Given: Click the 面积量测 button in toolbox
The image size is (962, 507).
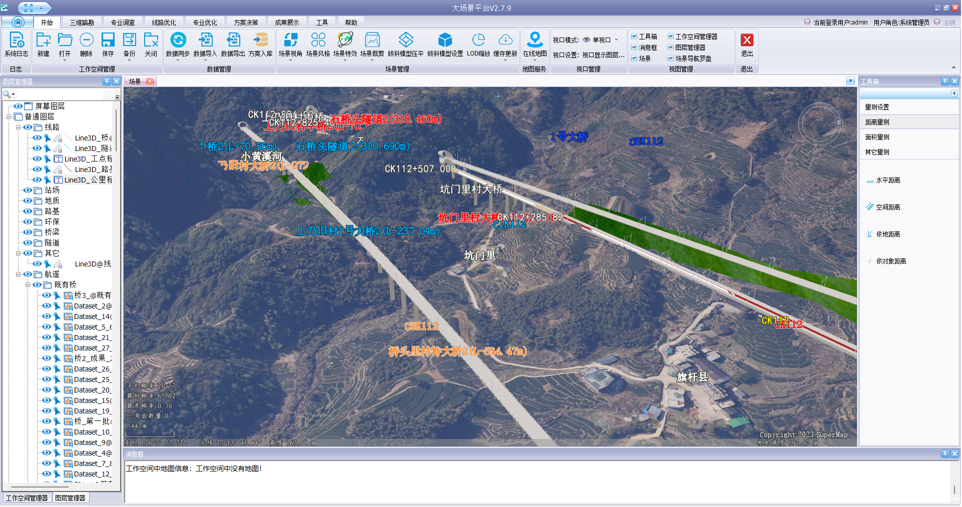Looking at the screenshot, I should pyautogui.click(x=877, y=137).
